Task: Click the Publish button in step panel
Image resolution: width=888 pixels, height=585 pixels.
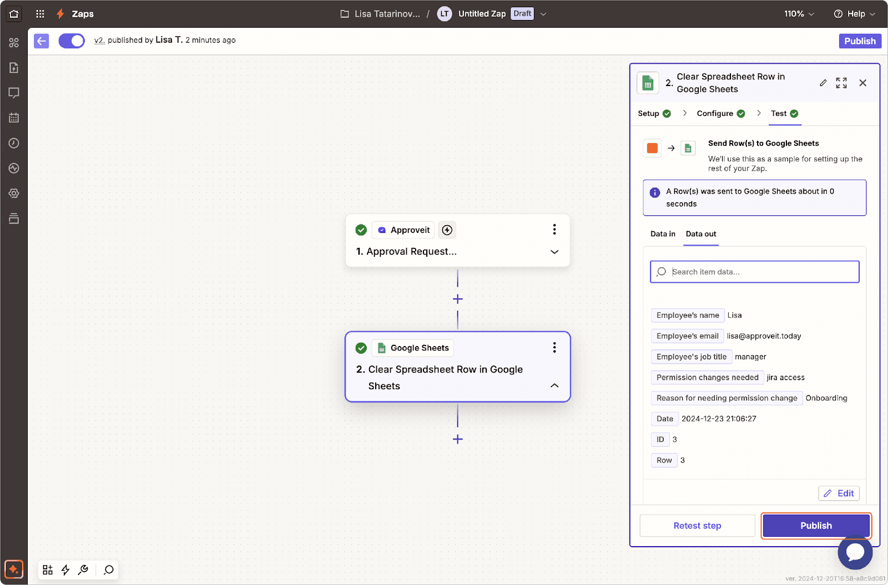Action: pos(816,526)
